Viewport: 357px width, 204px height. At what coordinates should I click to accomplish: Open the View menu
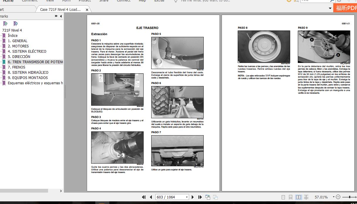(x=50, y=1)
